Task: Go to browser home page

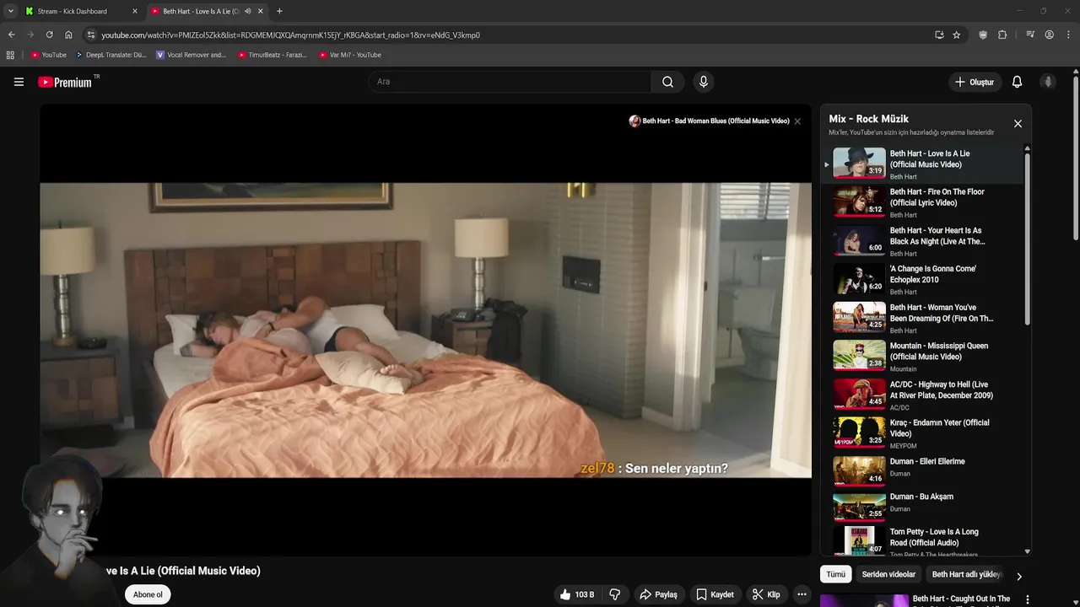Action: point(68,35)
